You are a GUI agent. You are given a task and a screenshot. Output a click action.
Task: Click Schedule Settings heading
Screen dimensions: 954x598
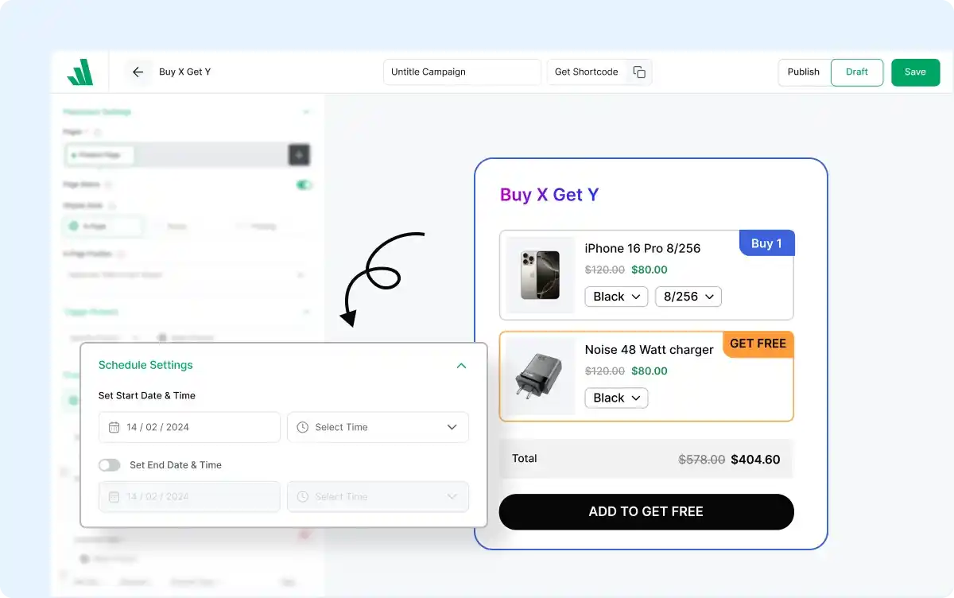[x=145, y=366]
